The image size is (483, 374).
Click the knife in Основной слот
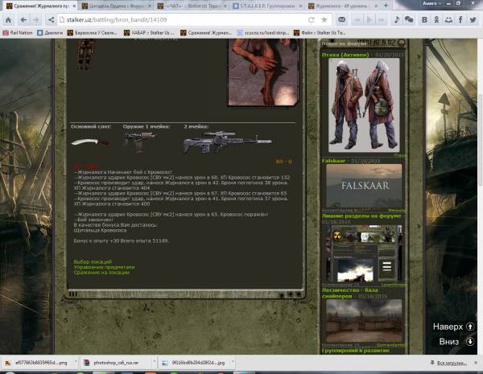(90, 142)
